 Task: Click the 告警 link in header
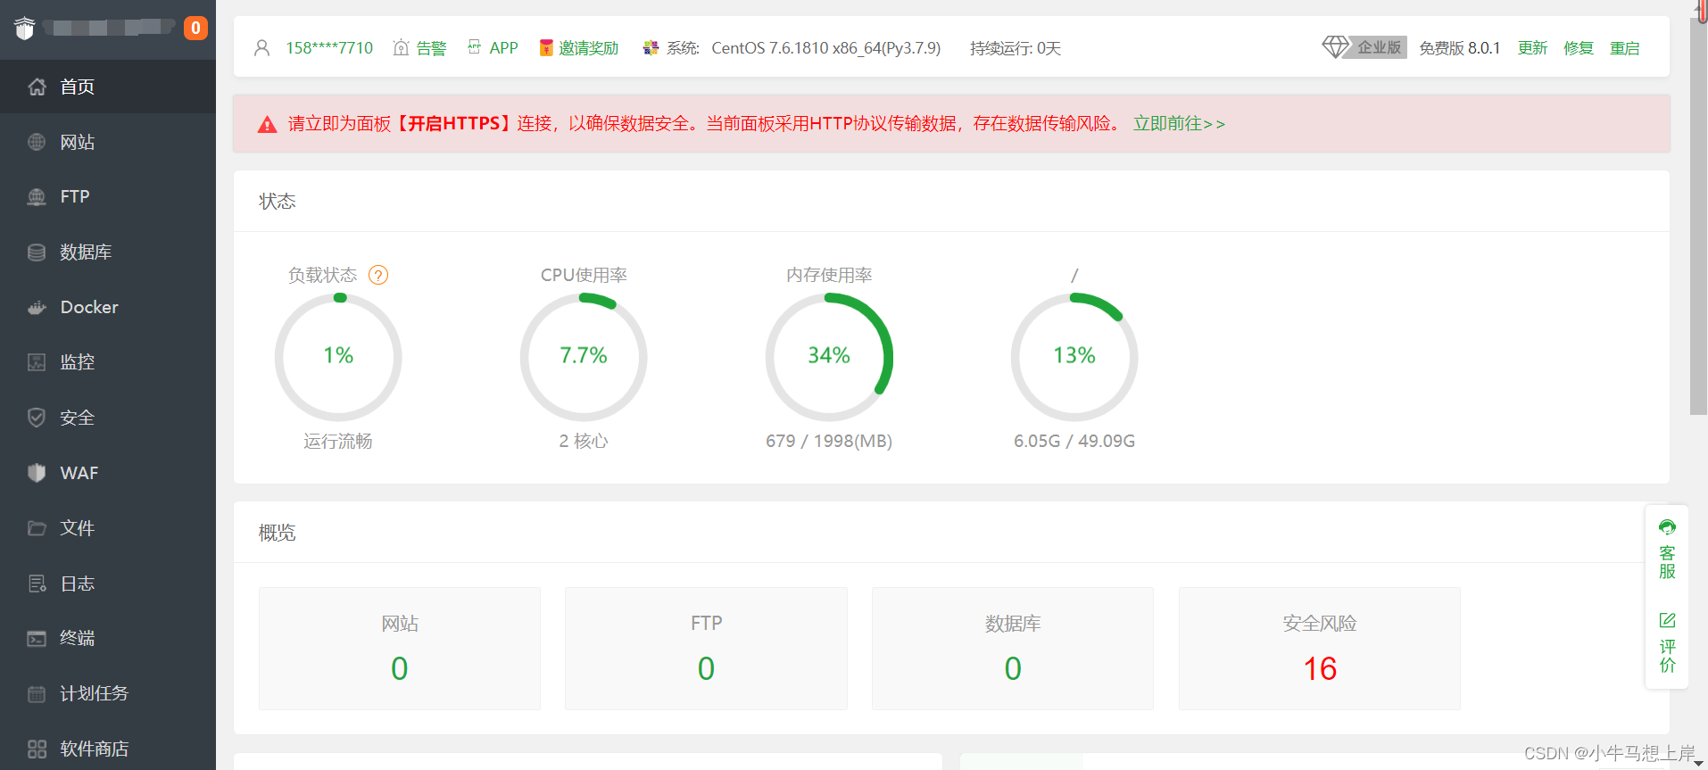431,48
